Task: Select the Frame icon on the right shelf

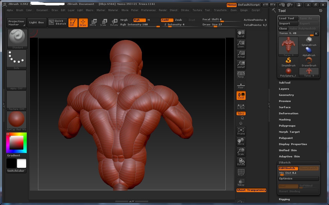Action: click(x=241, y=131)
